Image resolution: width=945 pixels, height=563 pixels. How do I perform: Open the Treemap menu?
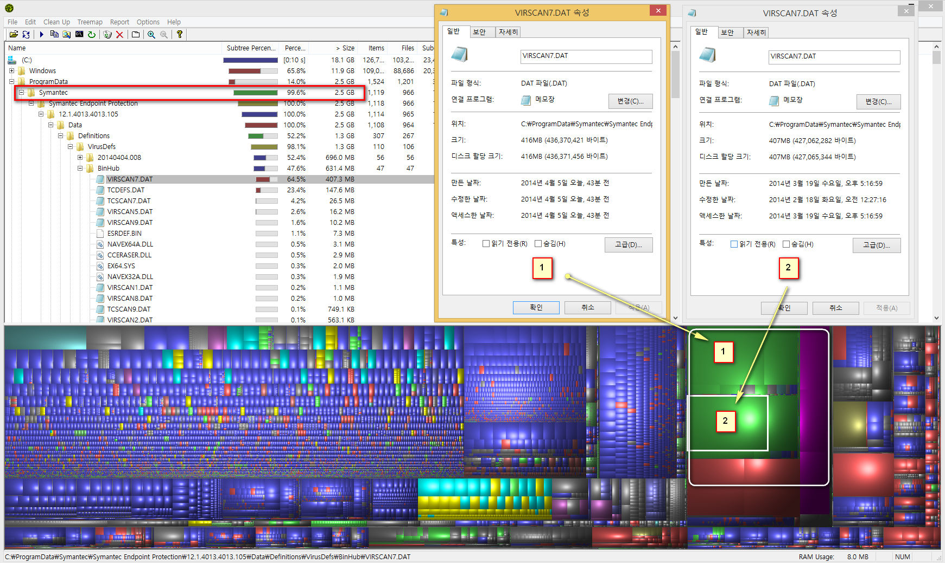pyautogui.click(x=90, y=22)
